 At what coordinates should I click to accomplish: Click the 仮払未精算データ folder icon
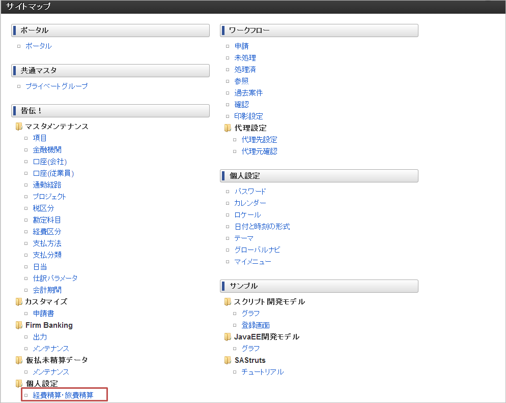pos(19,360)
